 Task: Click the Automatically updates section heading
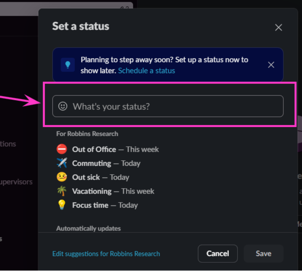click(88, 228)
